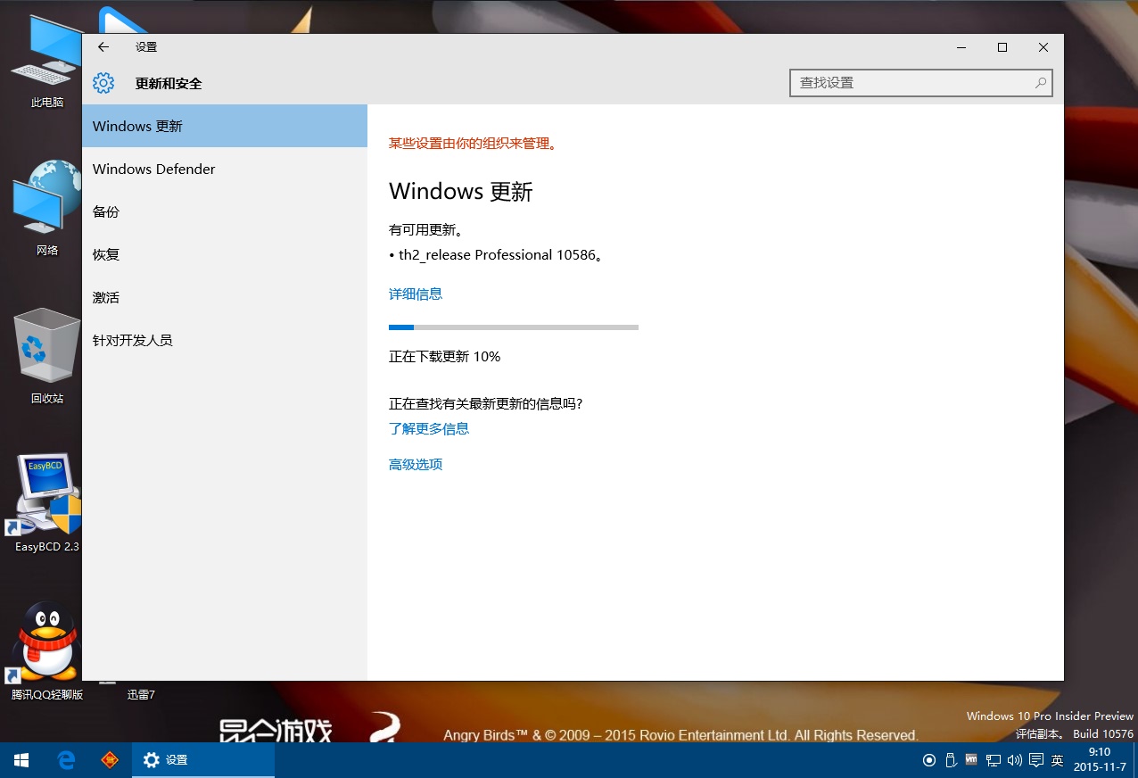Click the th2_release Professional 10586 update entry
The height and width of the screenshot is (778, 1138).
pyautogui.click(x=497, y=255)
